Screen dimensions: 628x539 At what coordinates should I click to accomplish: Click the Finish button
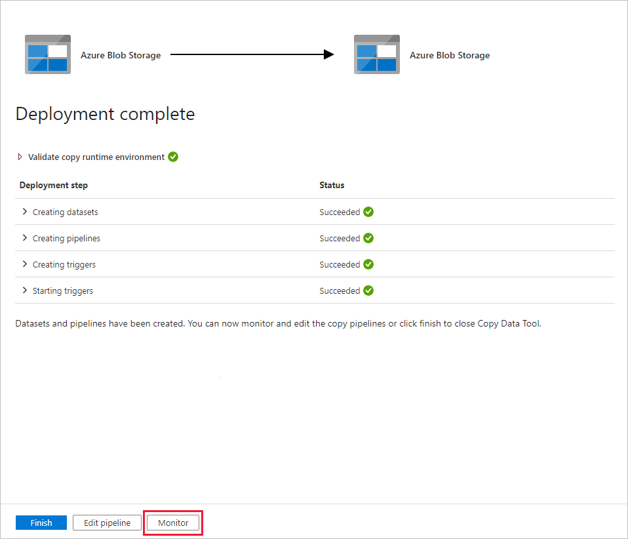coord(41,523)
